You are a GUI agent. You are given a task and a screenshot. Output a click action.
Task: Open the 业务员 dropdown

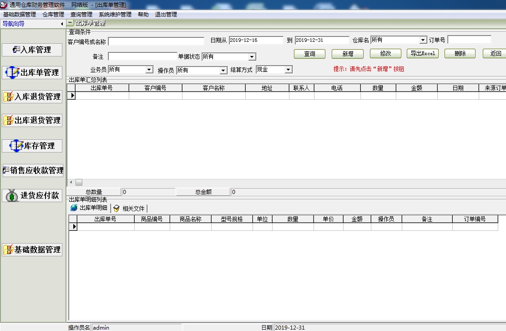pyautogui.click(x=149, y=70)
